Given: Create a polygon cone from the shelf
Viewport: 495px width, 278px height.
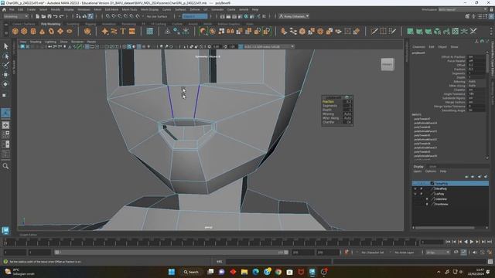Looking at the screenshot, I should [x=42, y=31].
